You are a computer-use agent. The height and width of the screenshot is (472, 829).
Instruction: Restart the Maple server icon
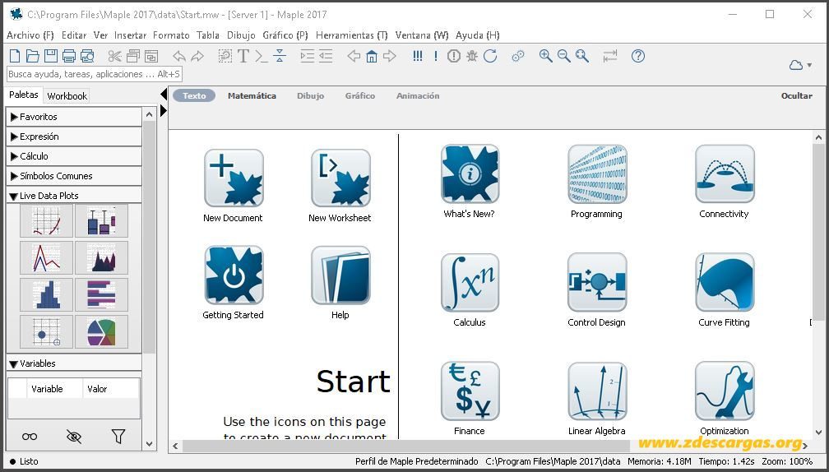point(490,56)
